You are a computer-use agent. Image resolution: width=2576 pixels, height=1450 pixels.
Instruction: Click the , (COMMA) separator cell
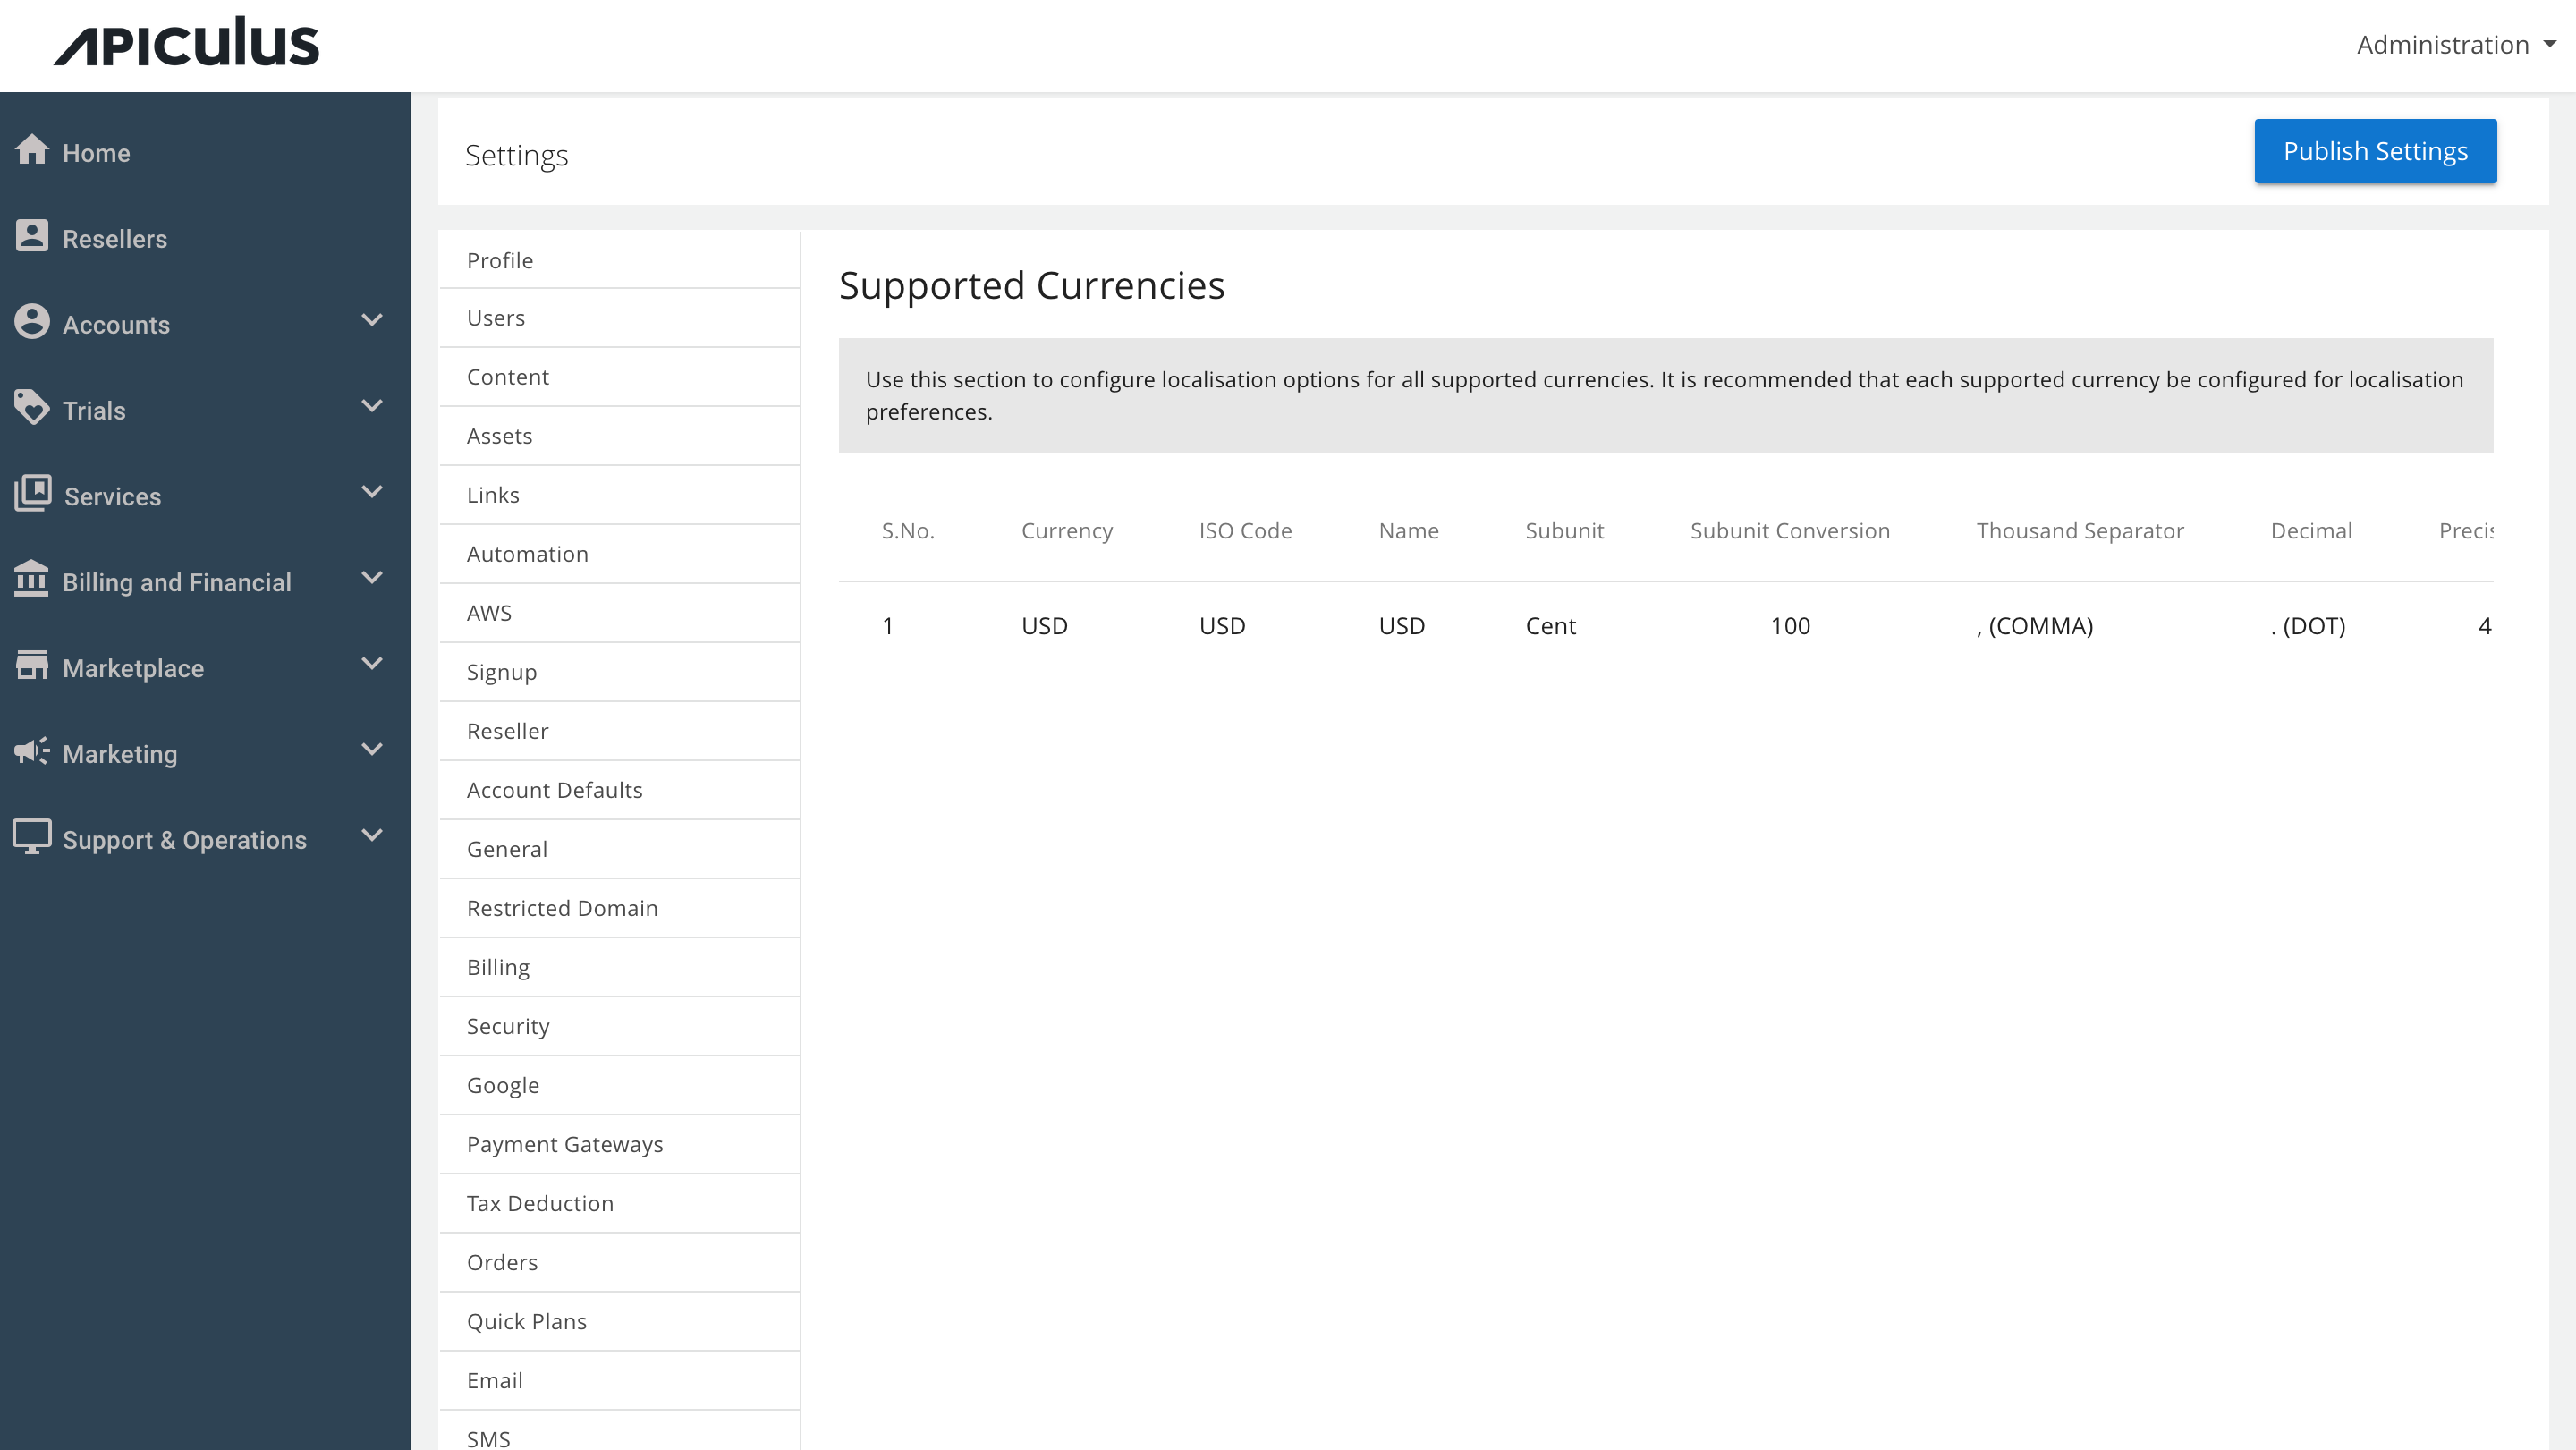pyautogui.click(x=2035, y=626)
